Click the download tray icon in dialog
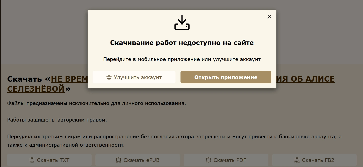The image size is (363, 167). tap(182, 23)
